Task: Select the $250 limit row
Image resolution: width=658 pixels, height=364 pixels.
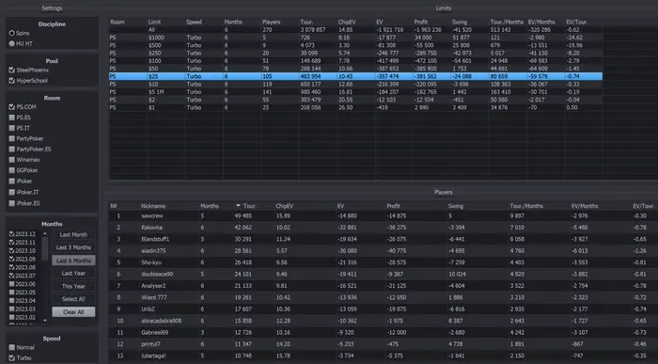Action: click(356, 54)
